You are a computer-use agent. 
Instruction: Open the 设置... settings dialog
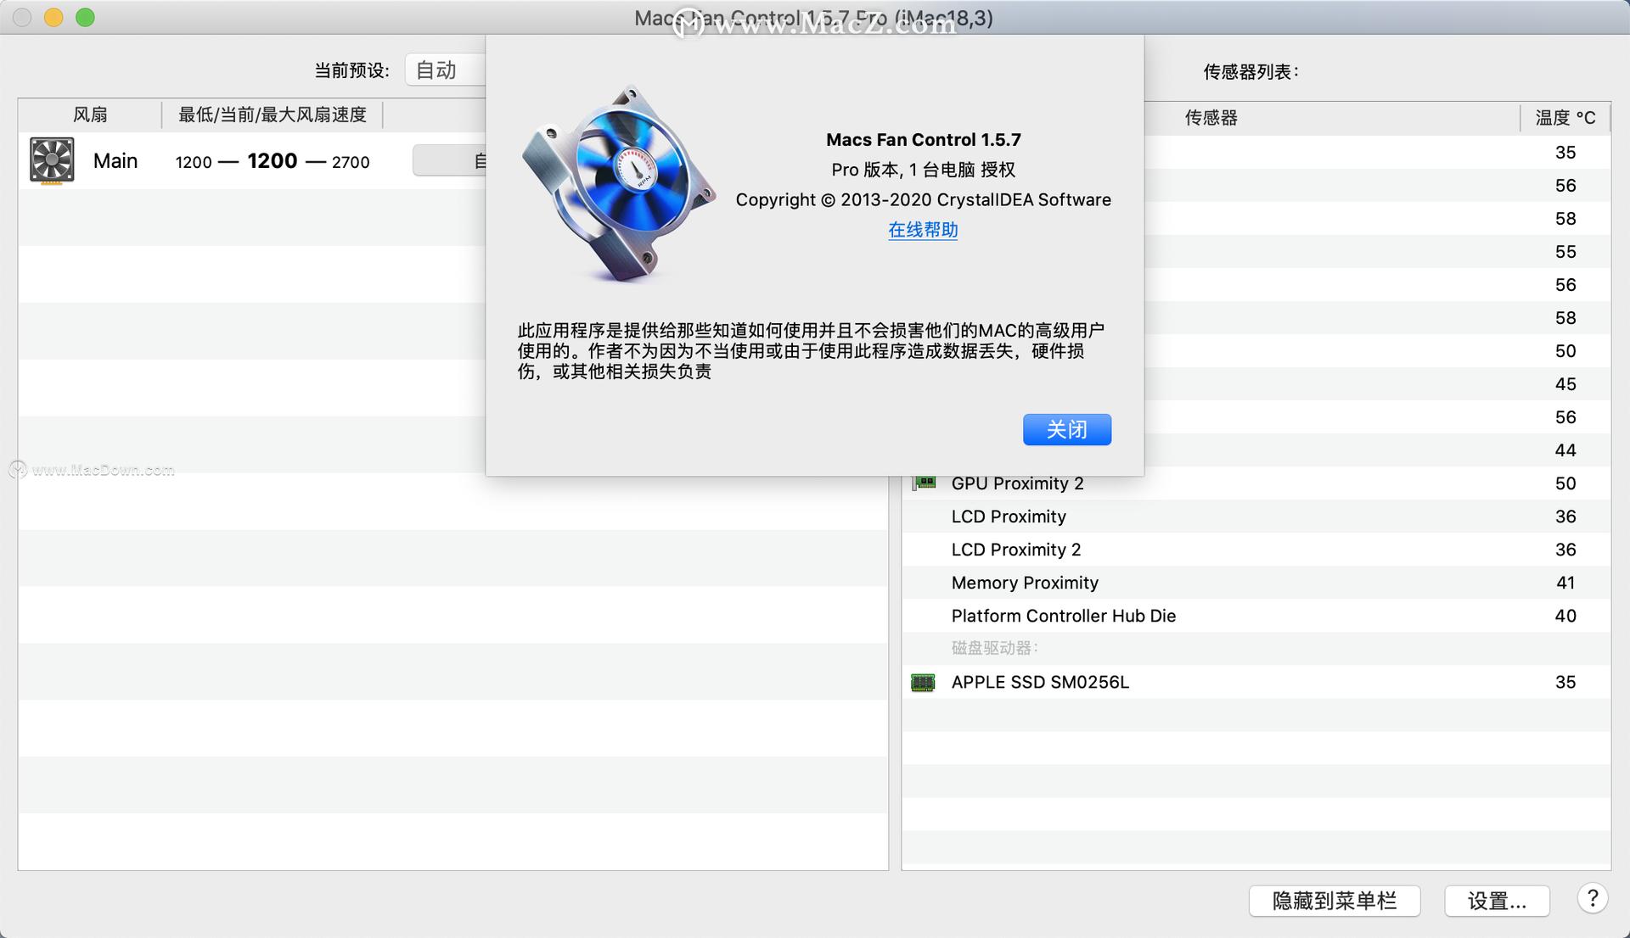click(1497, 901)
